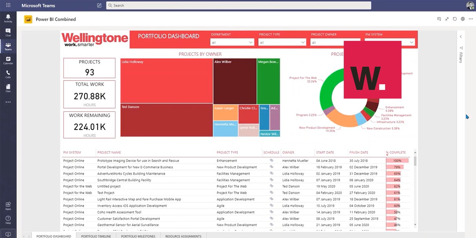Open Chat in the Teams sidebar

click(x=8, y=32)
